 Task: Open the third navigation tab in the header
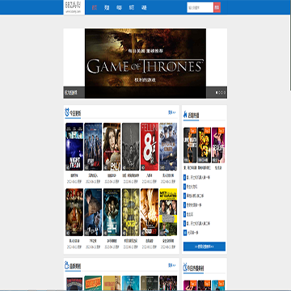click(119, 7)
